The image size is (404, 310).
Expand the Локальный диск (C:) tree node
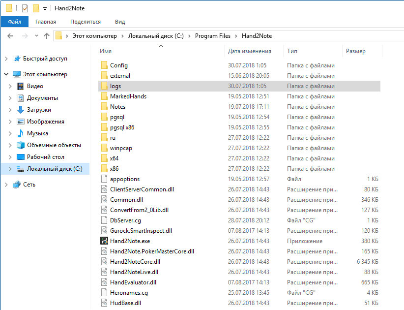(10, 169)
